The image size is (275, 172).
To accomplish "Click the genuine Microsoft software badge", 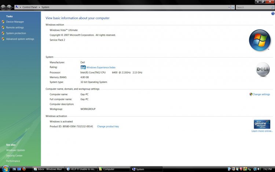I will (x=262, y=124).
